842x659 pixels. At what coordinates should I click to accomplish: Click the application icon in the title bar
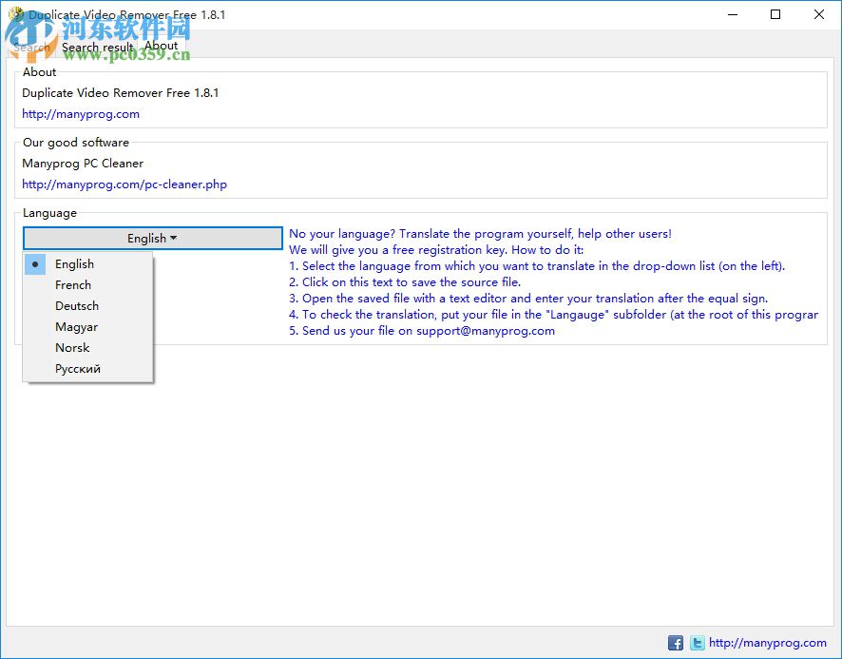tap(15, 14)
